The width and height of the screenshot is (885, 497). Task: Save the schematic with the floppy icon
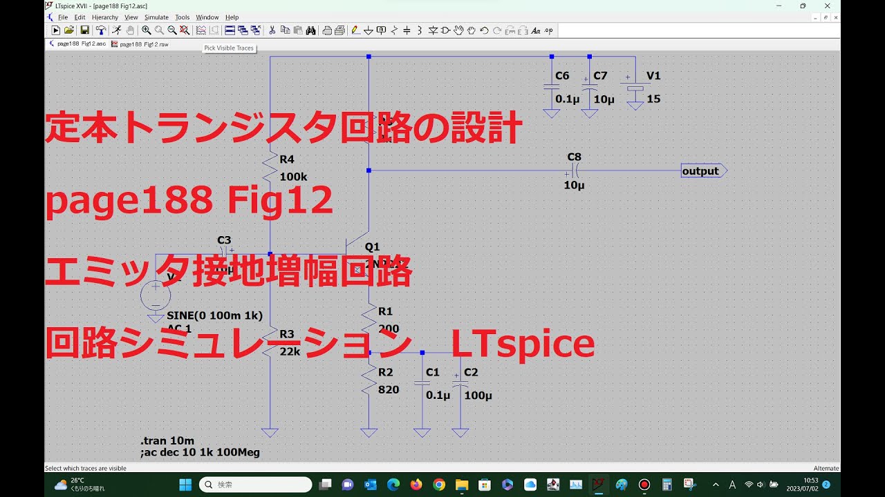[x=84, y=30]
